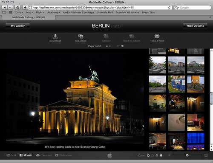
Task: Click the caption 'We kept going back to the Brandenburg Gate'
Action: tap(75, 147)
